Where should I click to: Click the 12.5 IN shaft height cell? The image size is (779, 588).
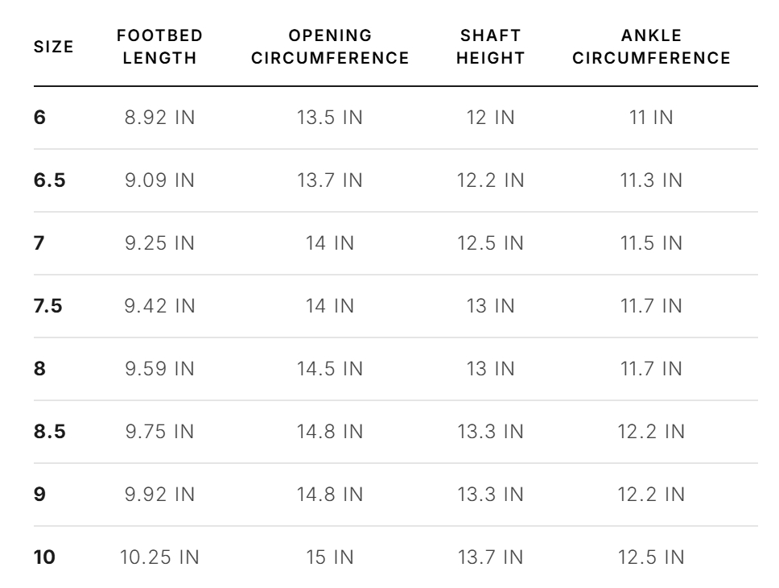click(490, 242)
